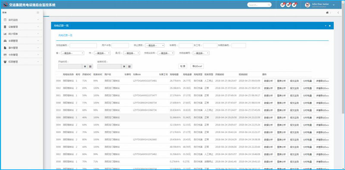Click the 车辆管理 car icon in sidebar
This screenshot has height=170, width=345.
point(5,41)
